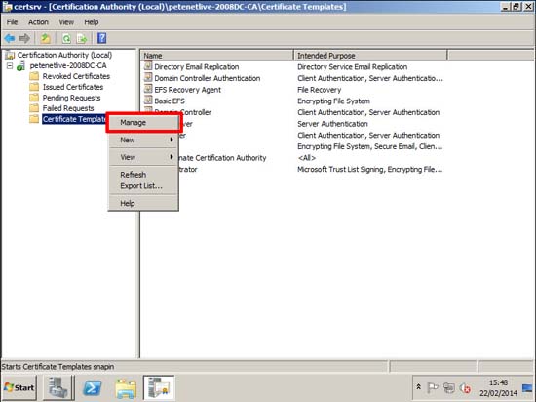Click the blue Help toolbar icon
Image resolution: width=536 pixels, height=402 pixels.
point(102,38)
